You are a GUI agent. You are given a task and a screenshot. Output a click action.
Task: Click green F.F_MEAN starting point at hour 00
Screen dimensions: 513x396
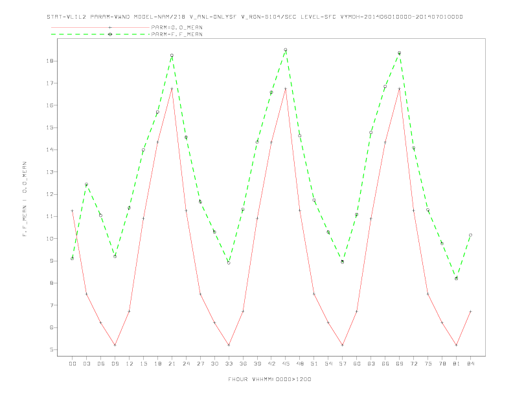pyautogui.click(x=73, y=258)
